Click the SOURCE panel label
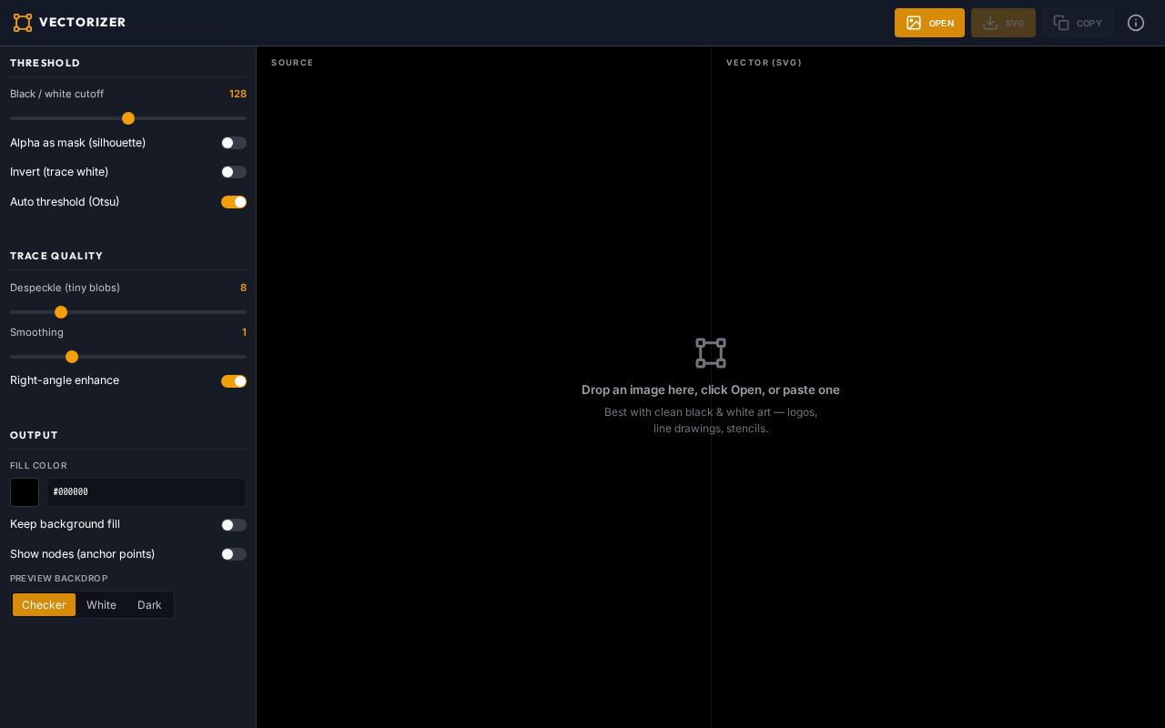 (292, 63)
